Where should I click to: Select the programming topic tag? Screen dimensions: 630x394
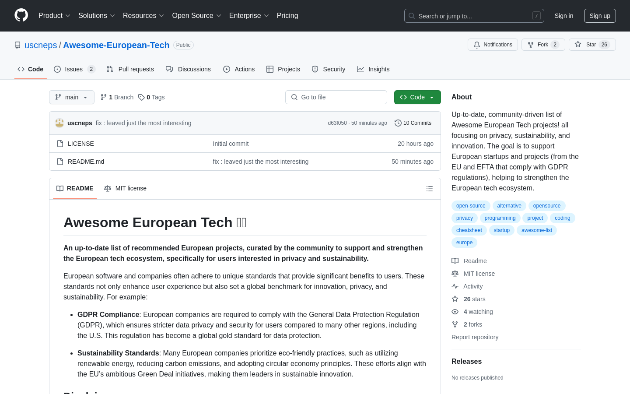[500, 218]
